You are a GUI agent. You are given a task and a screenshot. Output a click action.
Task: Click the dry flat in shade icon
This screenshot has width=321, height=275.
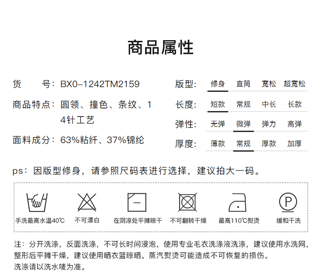pos(137,202)
